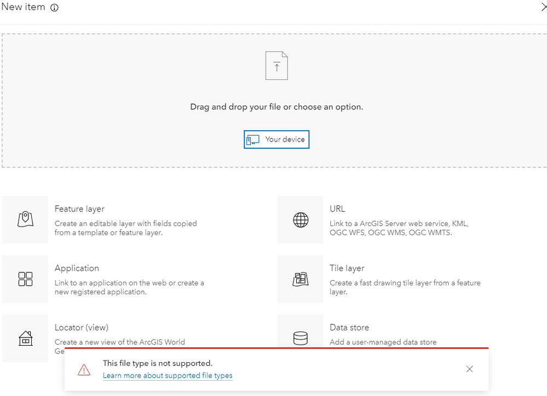The height and width of the screenshot is (396, 547).
Task: Click the info icon beside New item
Action: tap(54, 8)
